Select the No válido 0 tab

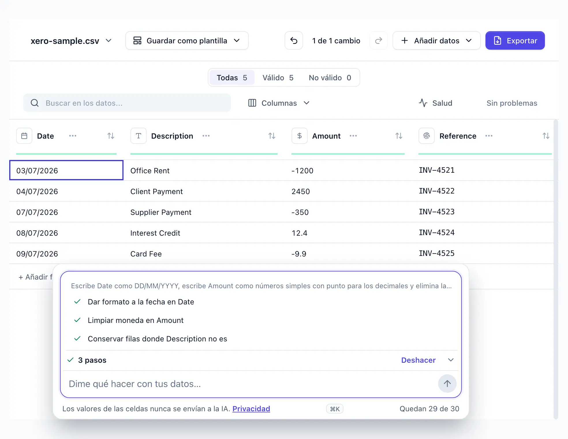[x=330, y=77]
